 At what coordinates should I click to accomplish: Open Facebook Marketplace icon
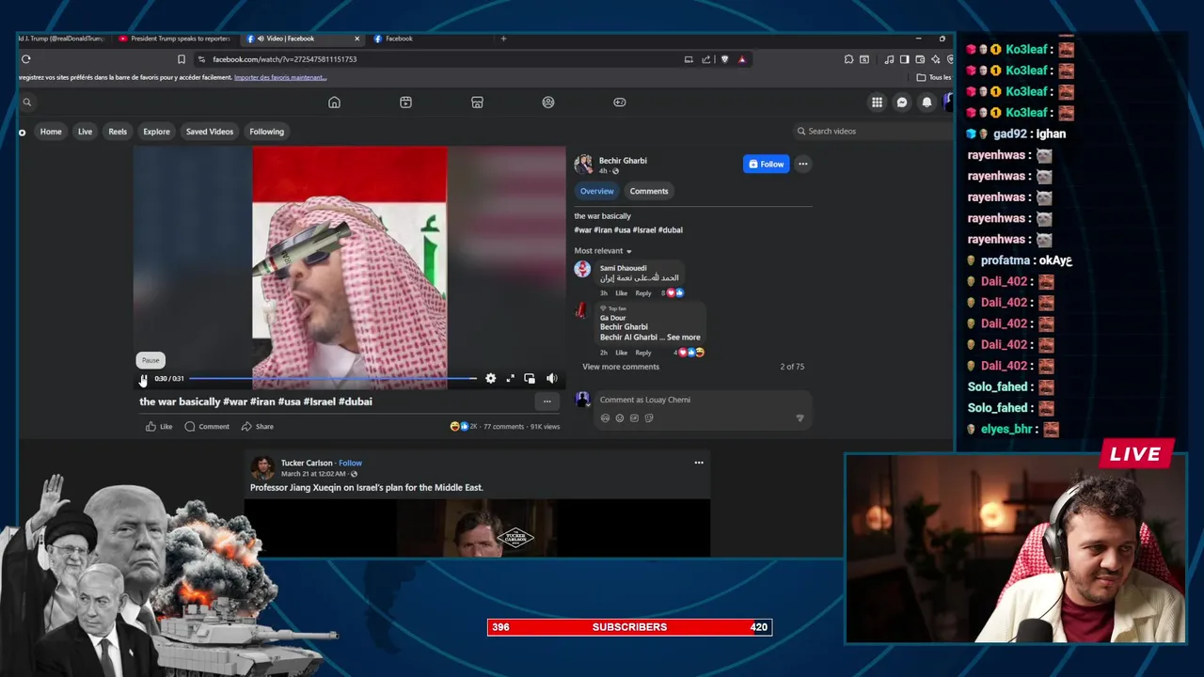[x=477, y=102]
